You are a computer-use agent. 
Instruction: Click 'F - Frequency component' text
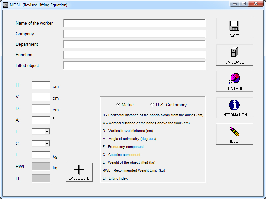123,147
